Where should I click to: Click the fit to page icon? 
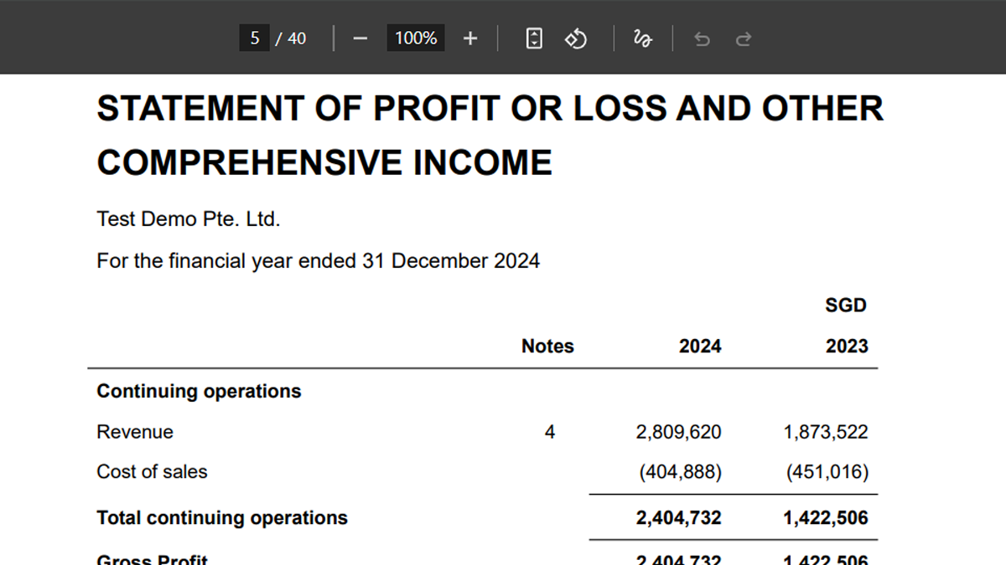[x=534, y=39]
